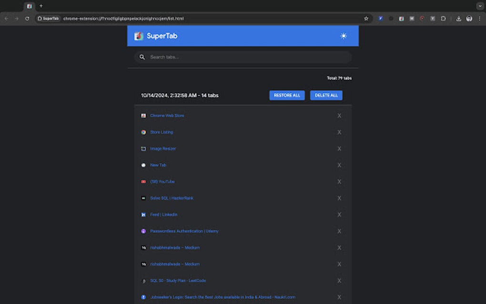Screen dimensions: 486x304
Task: Open the Downloads icon in the browser toolbar
Action: coord(459,18)
